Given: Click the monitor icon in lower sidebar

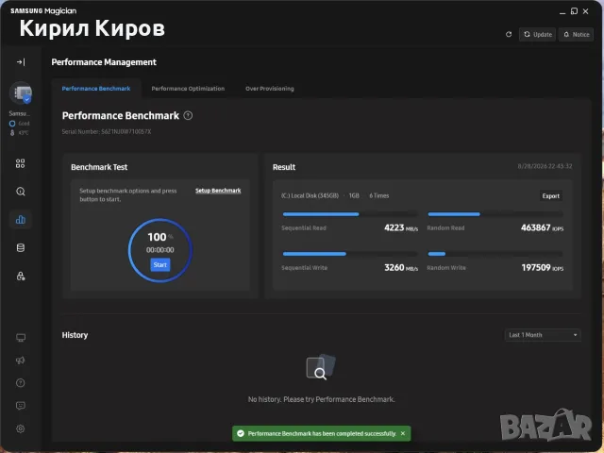Looking at the screenshot, I should tap(21, 338).
